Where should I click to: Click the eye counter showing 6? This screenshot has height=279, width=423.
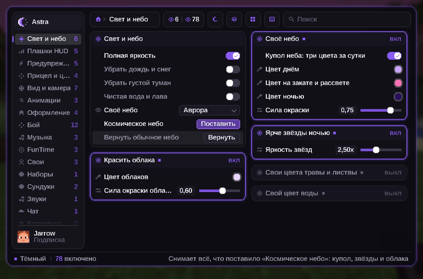point(174,19)
